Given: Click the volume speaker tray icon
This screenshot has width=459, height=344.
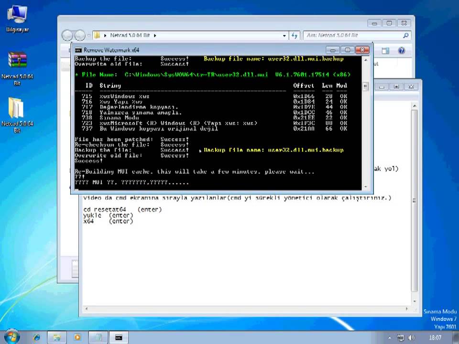Looking at the screenshot, I should click(411, 338).
